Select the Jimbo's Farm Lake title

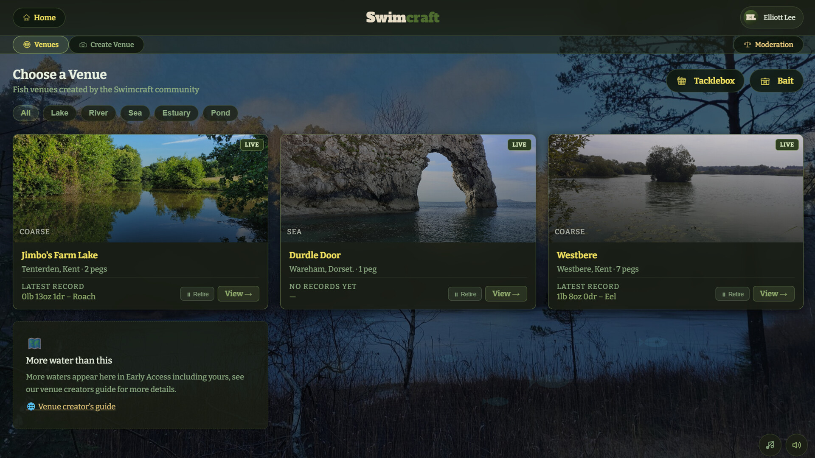59,255
